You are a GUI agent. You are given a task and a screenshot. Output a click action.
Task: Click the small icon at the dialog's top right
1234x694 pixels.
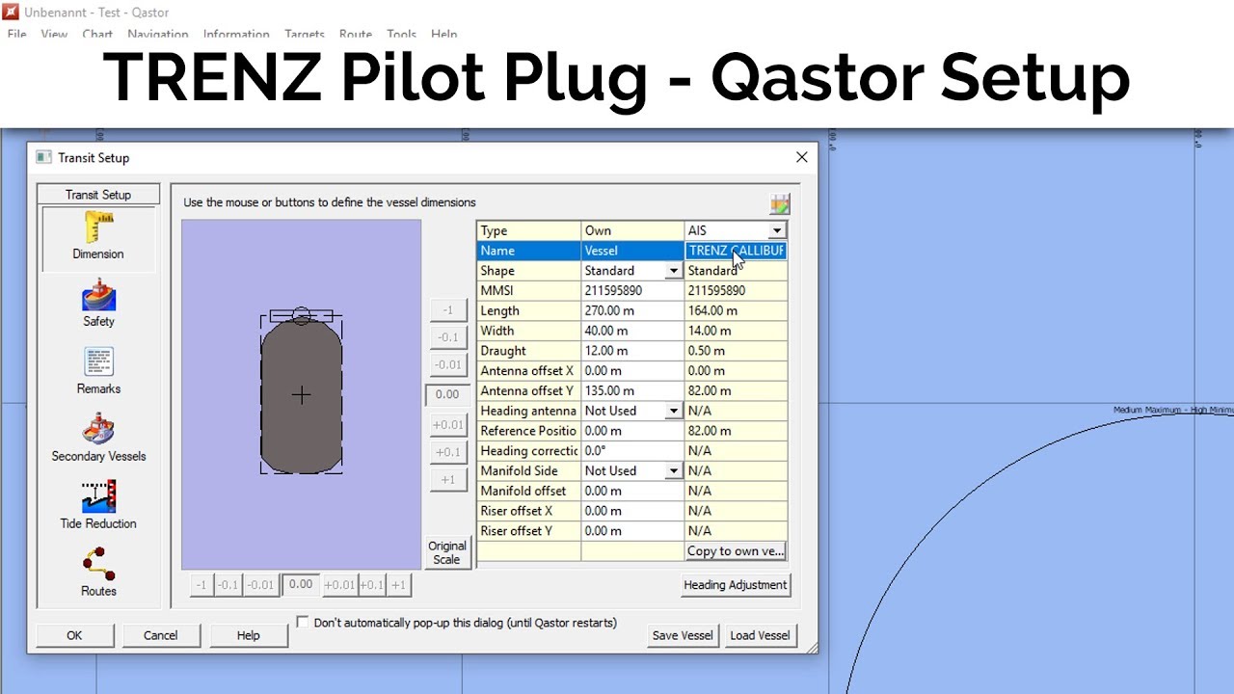[x=780, y=203]
